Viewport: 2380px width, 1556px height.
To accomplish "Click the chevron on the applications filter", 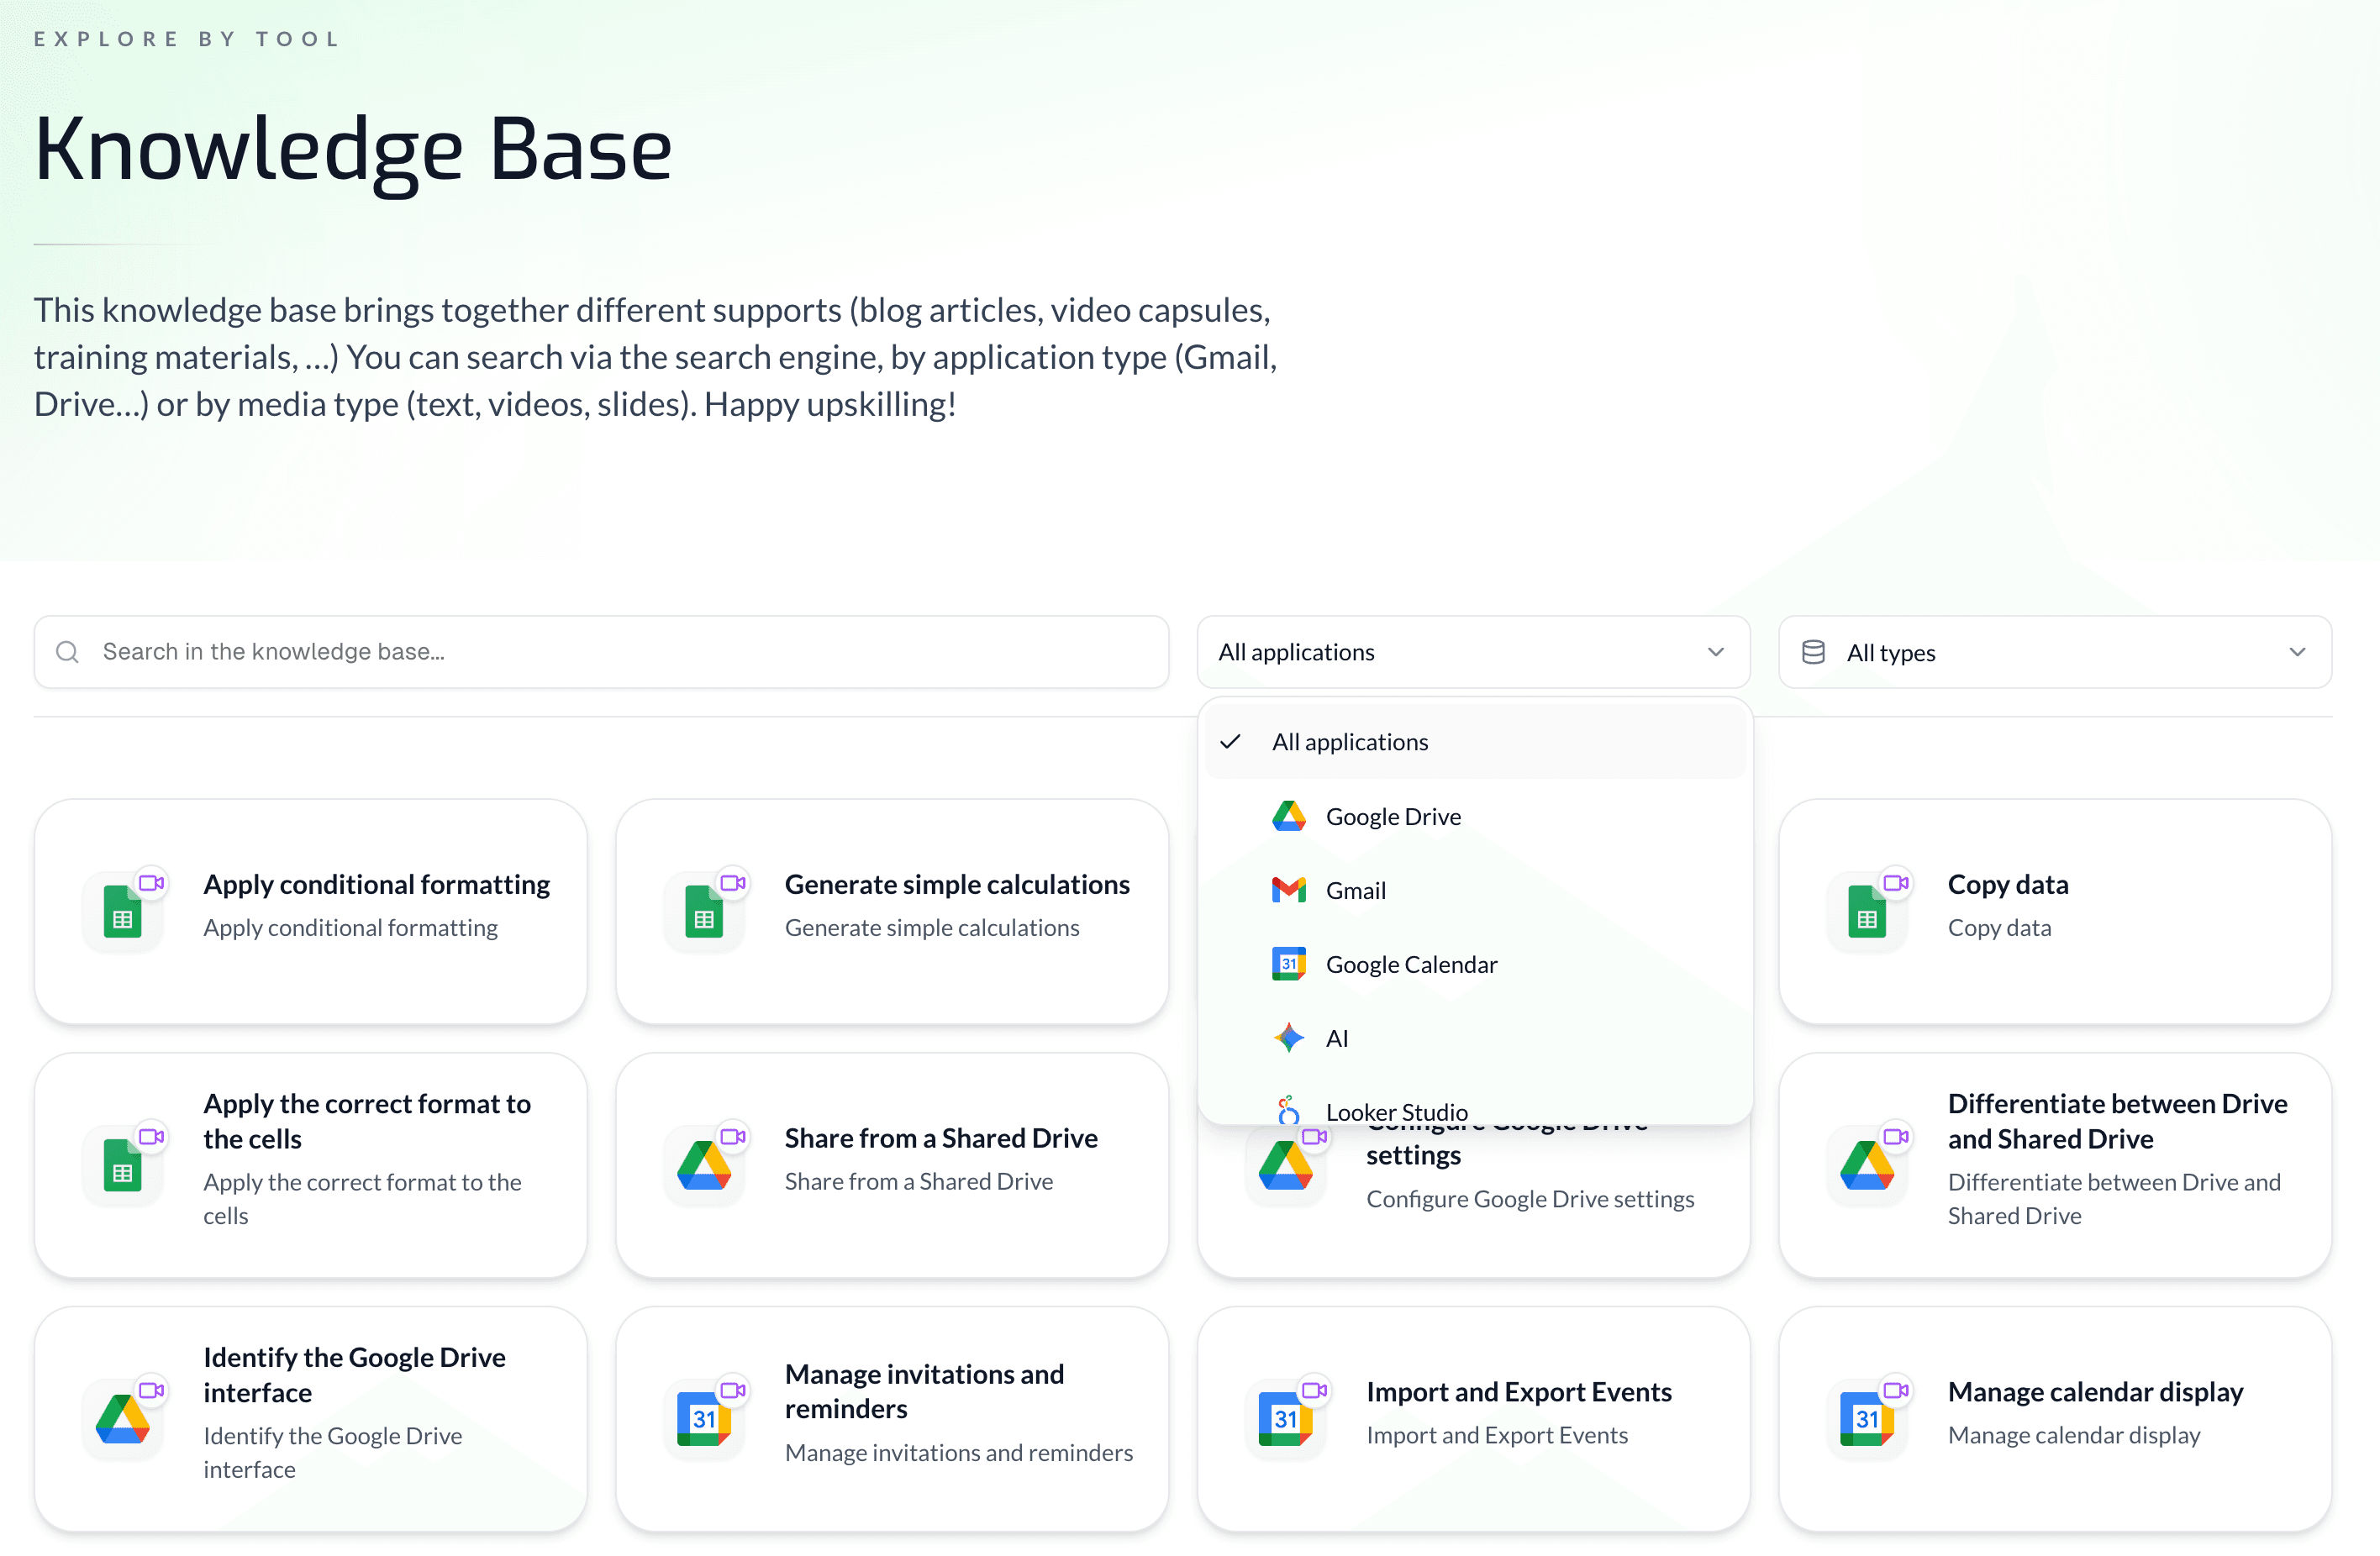I will tap(1716, 652).
